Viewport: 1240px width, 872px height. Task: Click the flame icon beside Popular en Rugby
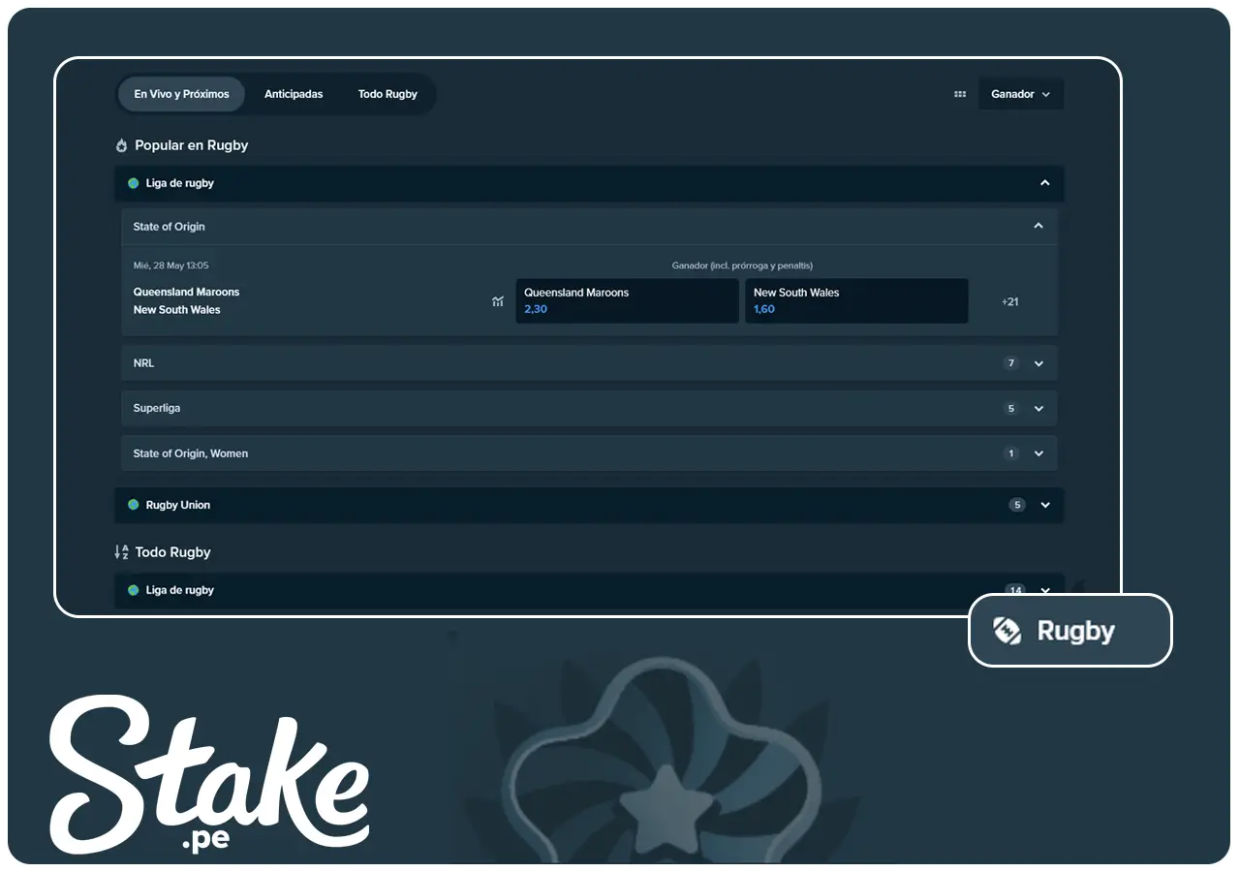point(121,145)
